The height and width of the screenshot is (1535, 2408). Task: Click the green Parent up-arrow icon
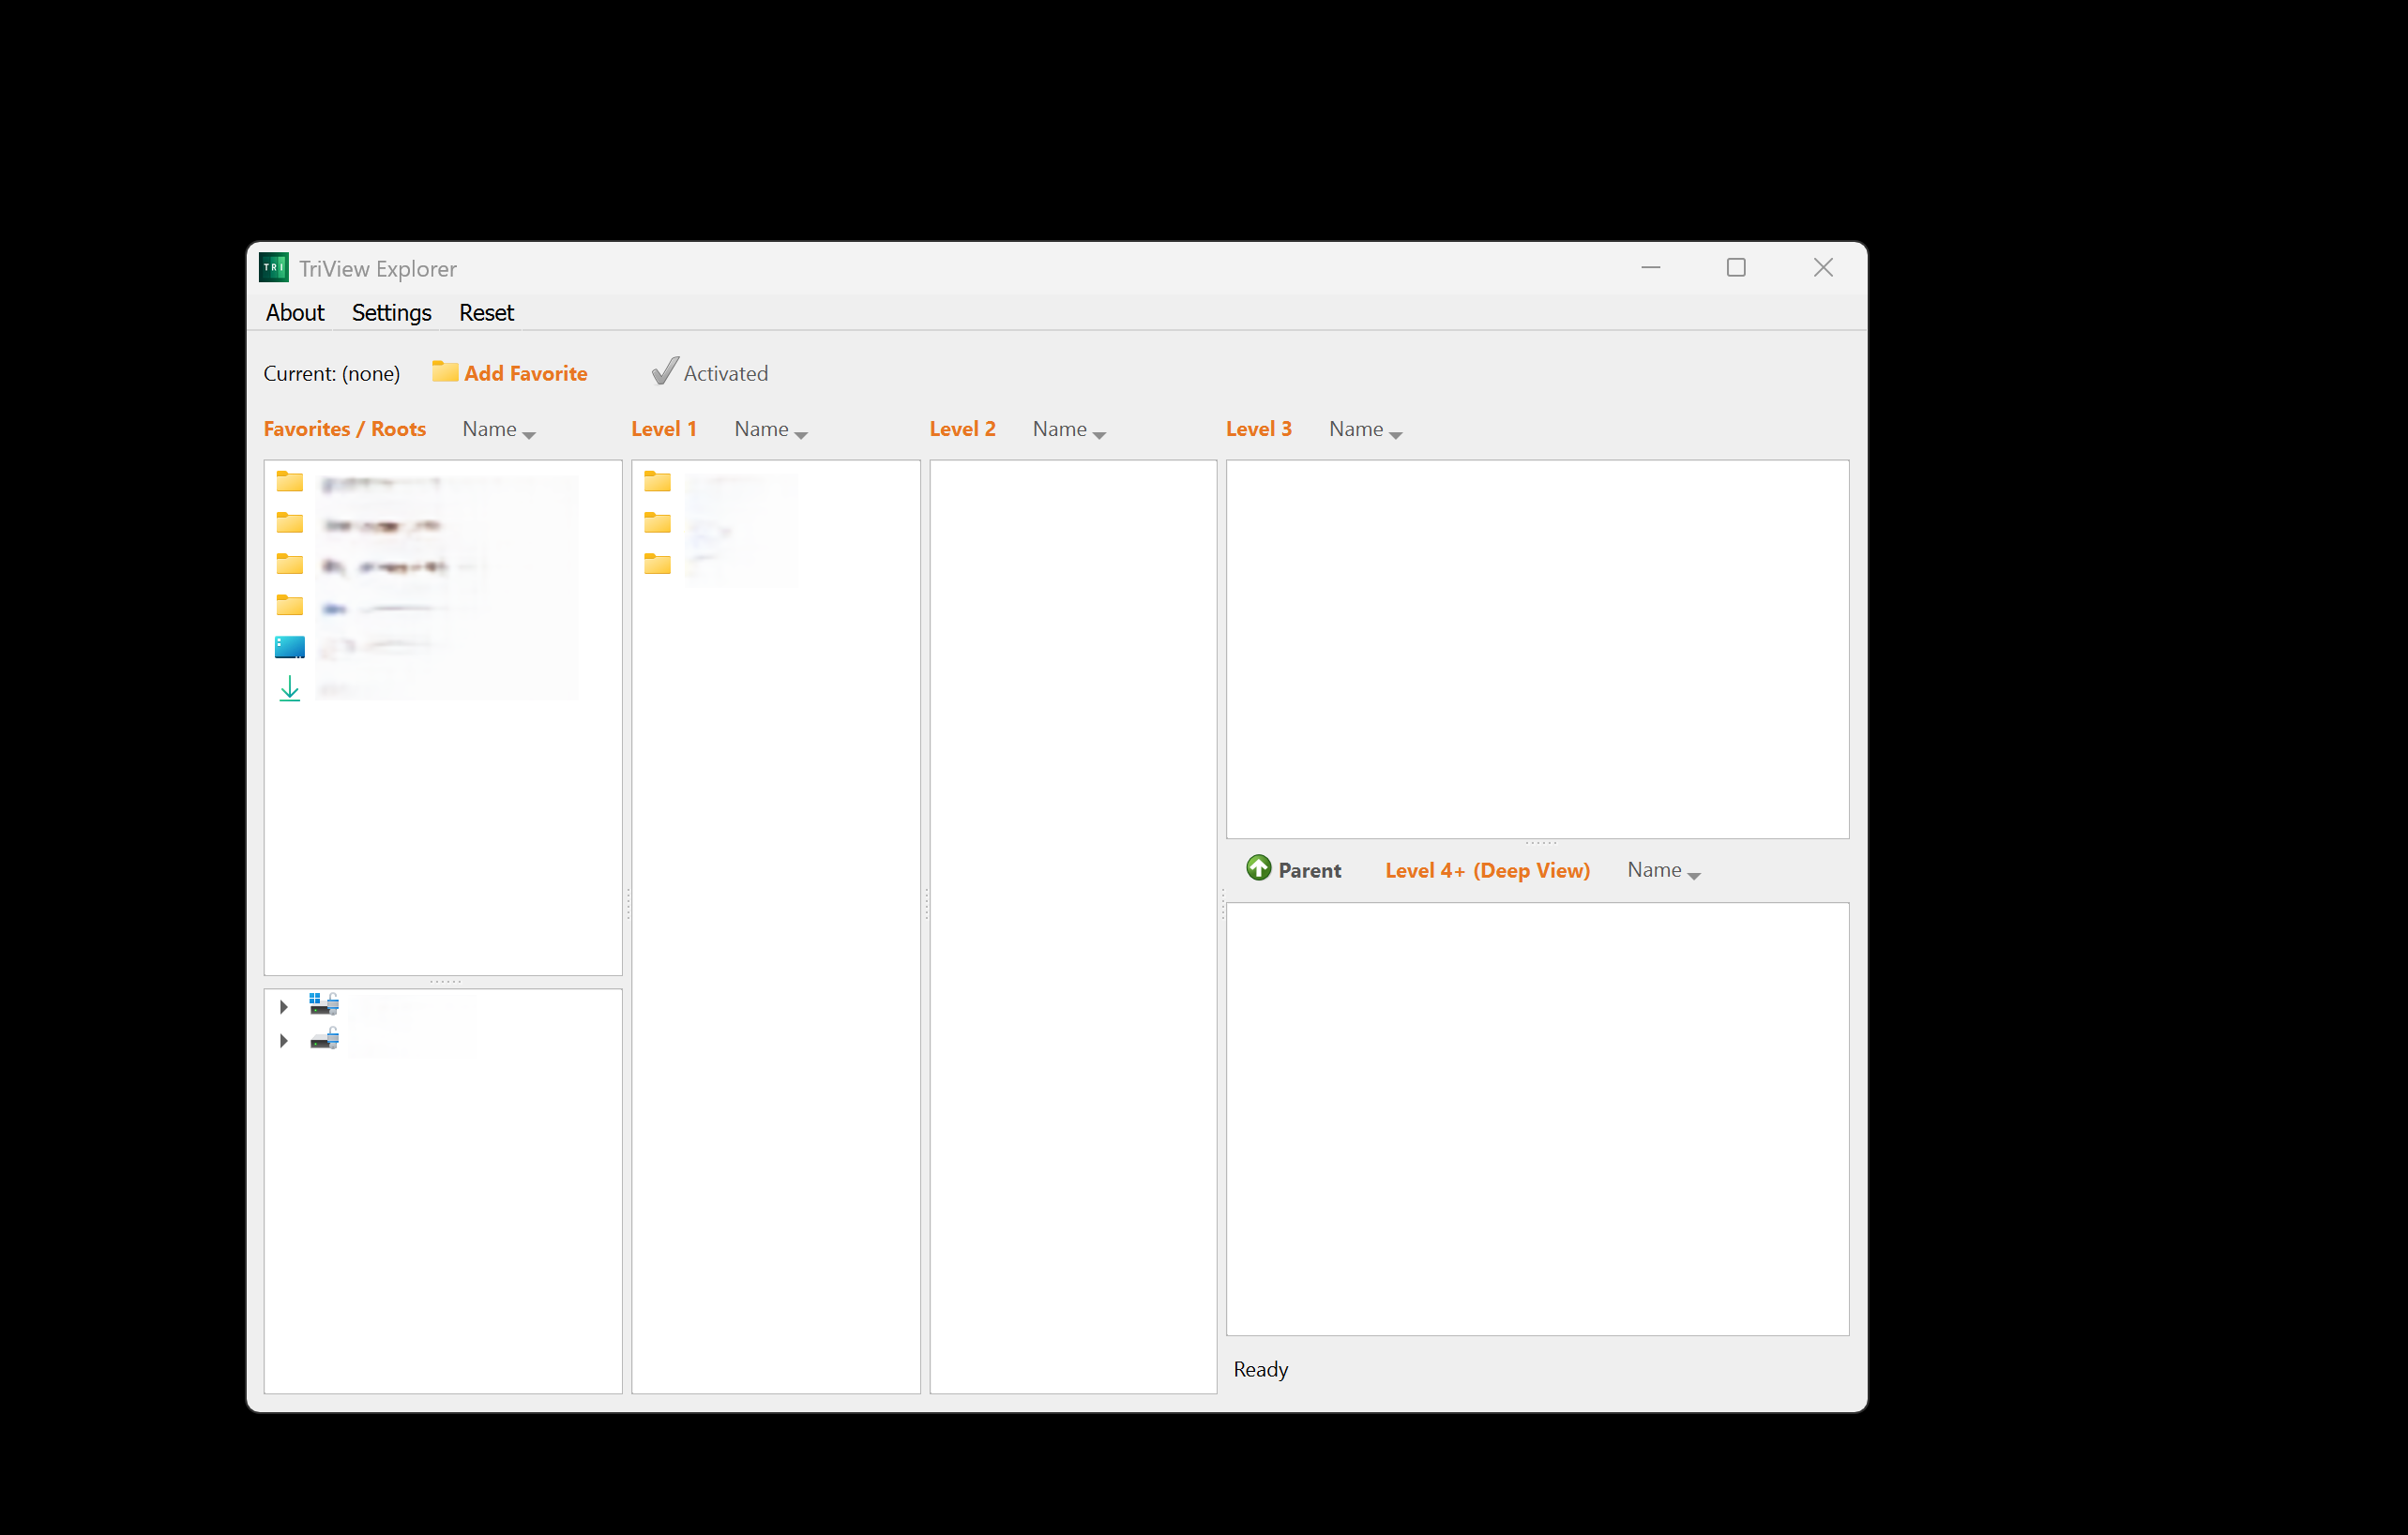pyautogui.click(x=1259, y=868)
